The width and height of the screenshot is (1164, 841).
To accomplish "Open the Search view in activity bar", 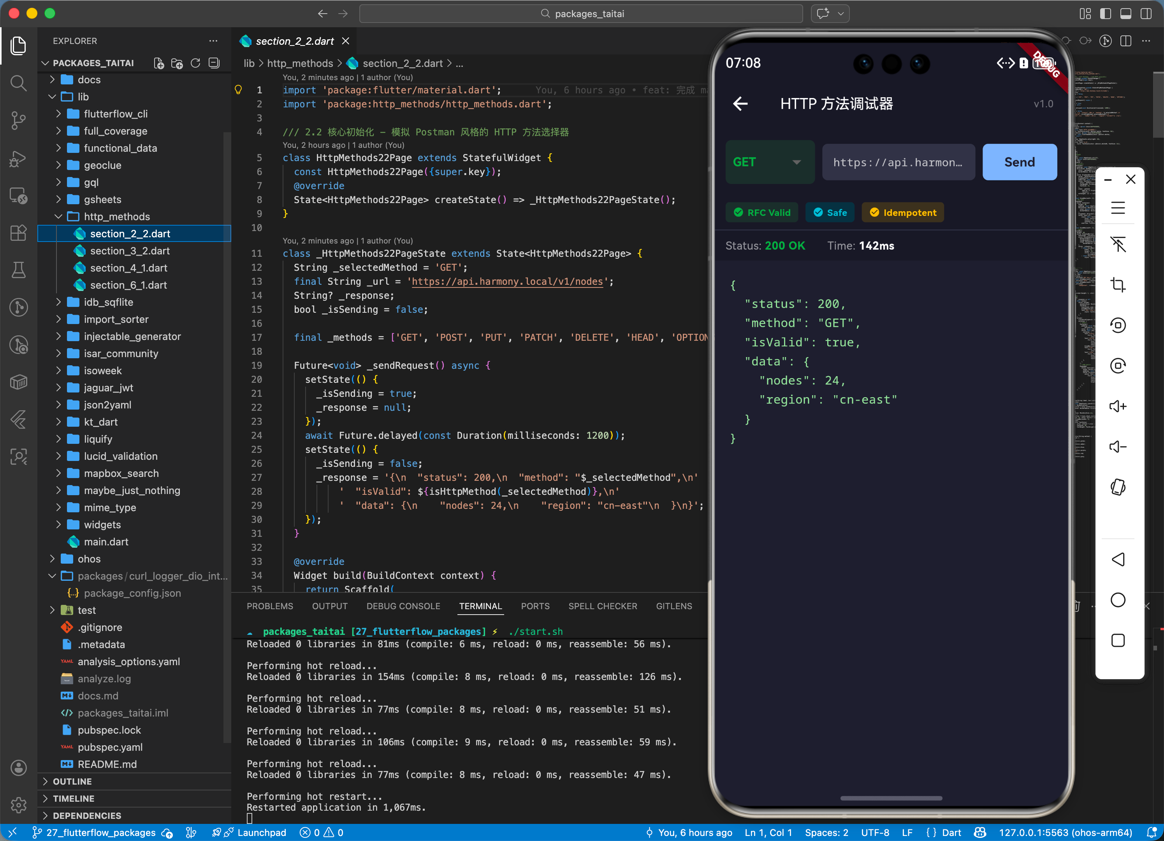I will point(18,83).
